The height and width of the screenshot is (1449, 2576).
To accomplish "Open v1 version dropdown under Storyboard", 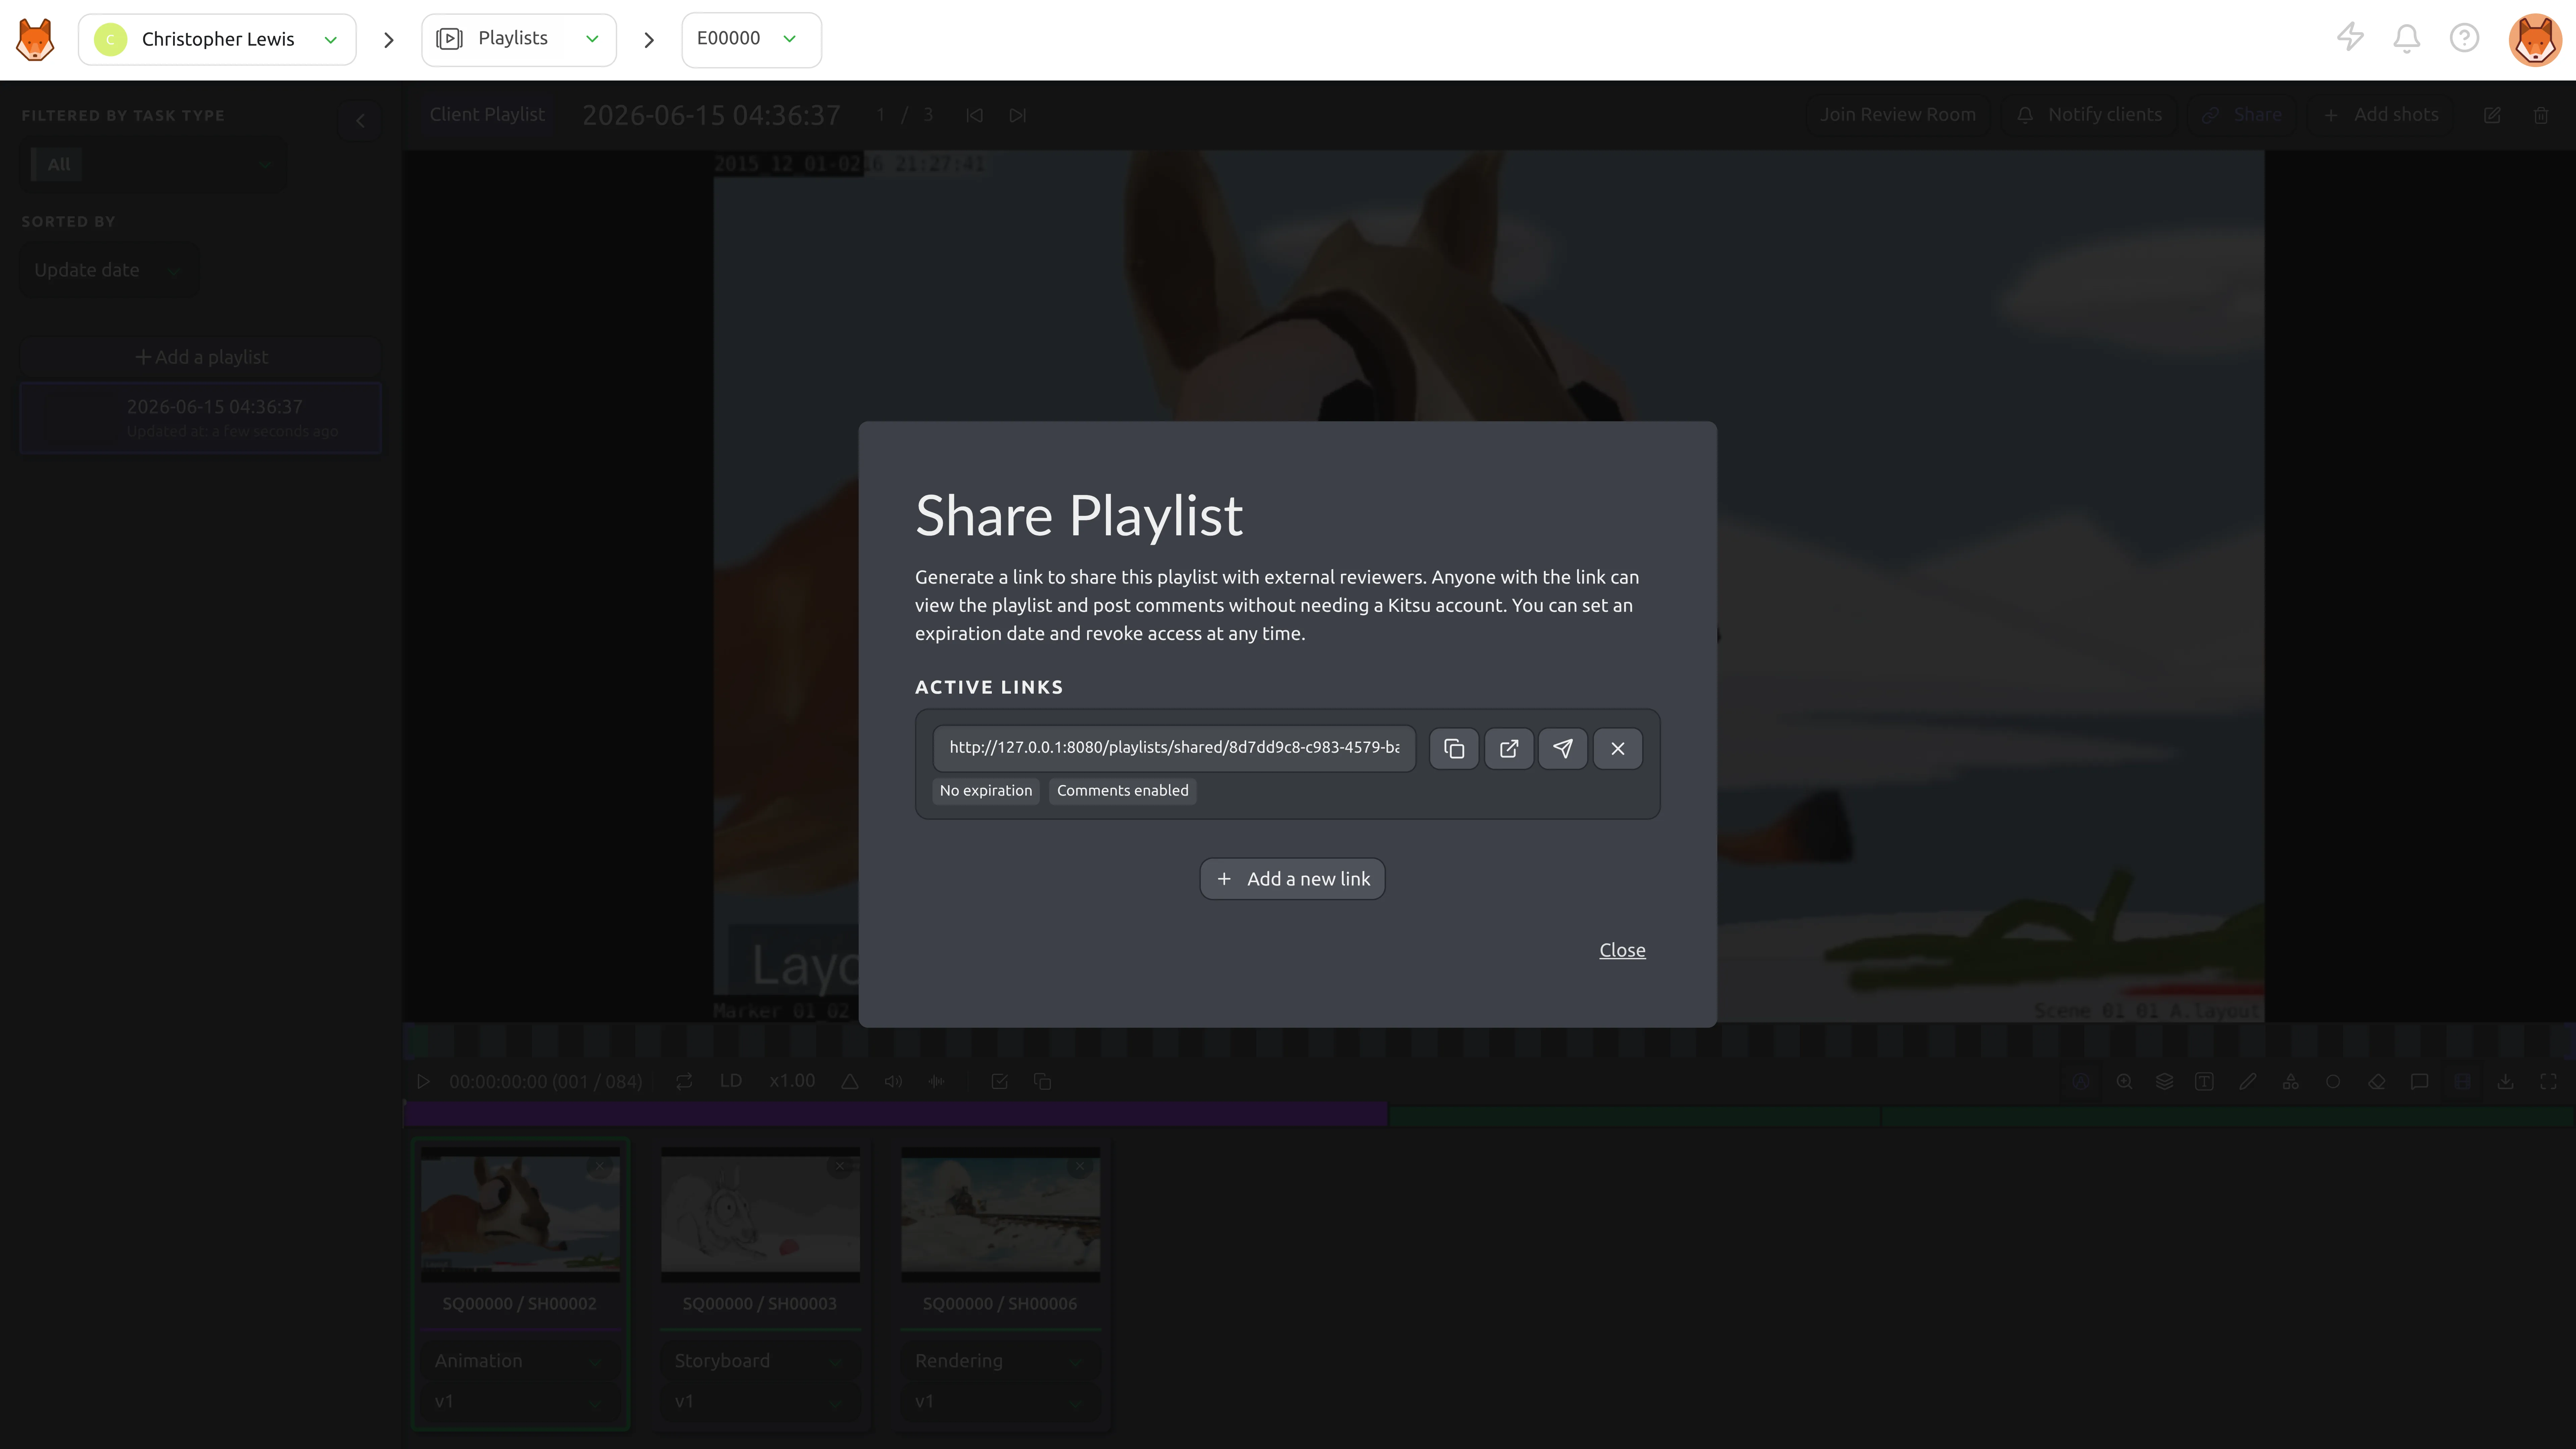I will [x=760, y=1402].
